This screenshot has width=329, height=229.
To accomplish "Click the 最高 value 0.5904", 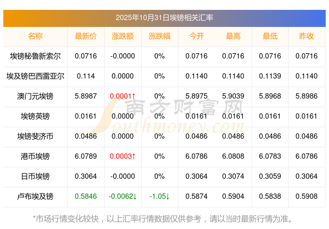I will pos(233,196).
